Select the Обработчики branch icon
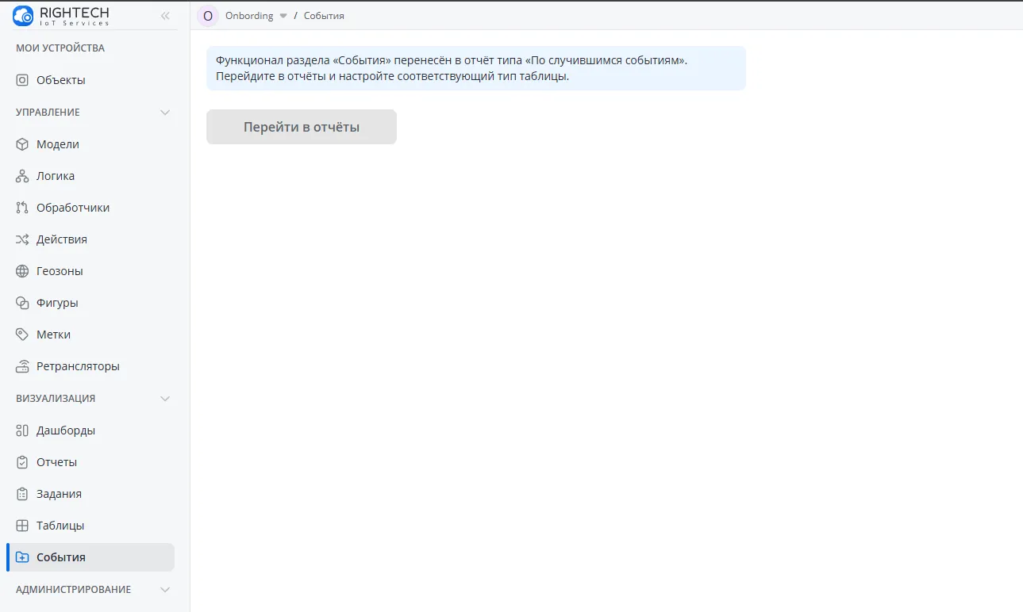The height and width of the screenshot is (612, 1023). tap(22, 208)
